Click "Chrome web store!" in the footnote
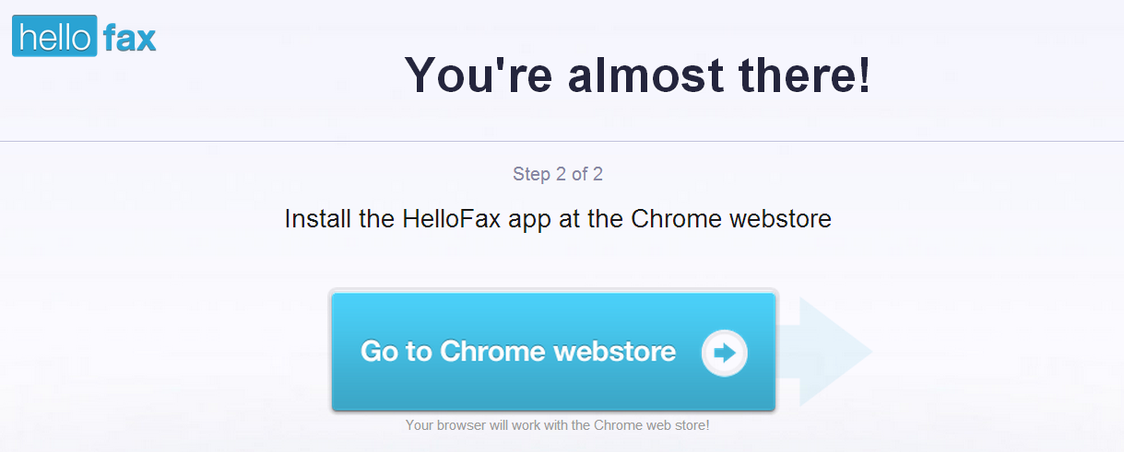Image resolution: width=1124 pixels, height=452 pixels. [x=652, y=425]
